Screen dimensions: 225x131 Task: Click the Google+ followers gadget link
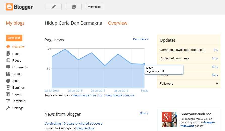click(198, 124)
